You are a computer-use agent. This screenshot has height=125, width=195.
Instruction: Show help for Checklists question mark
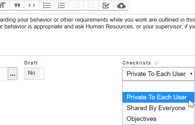pyautogui.click(x=157, y=63)
